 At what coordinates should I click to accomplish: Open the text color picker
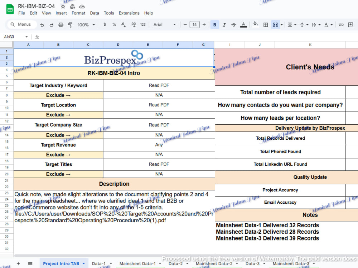(x=243, y=25)
